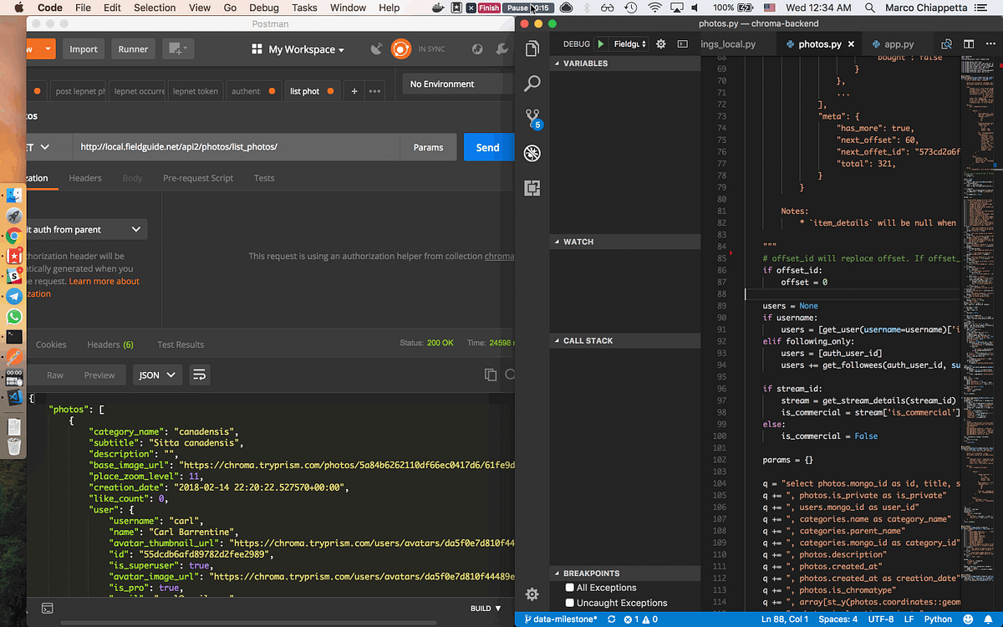The image size is (1003, 627).
Task: Click the Learn more about authorization link
Action: point(104,281)
